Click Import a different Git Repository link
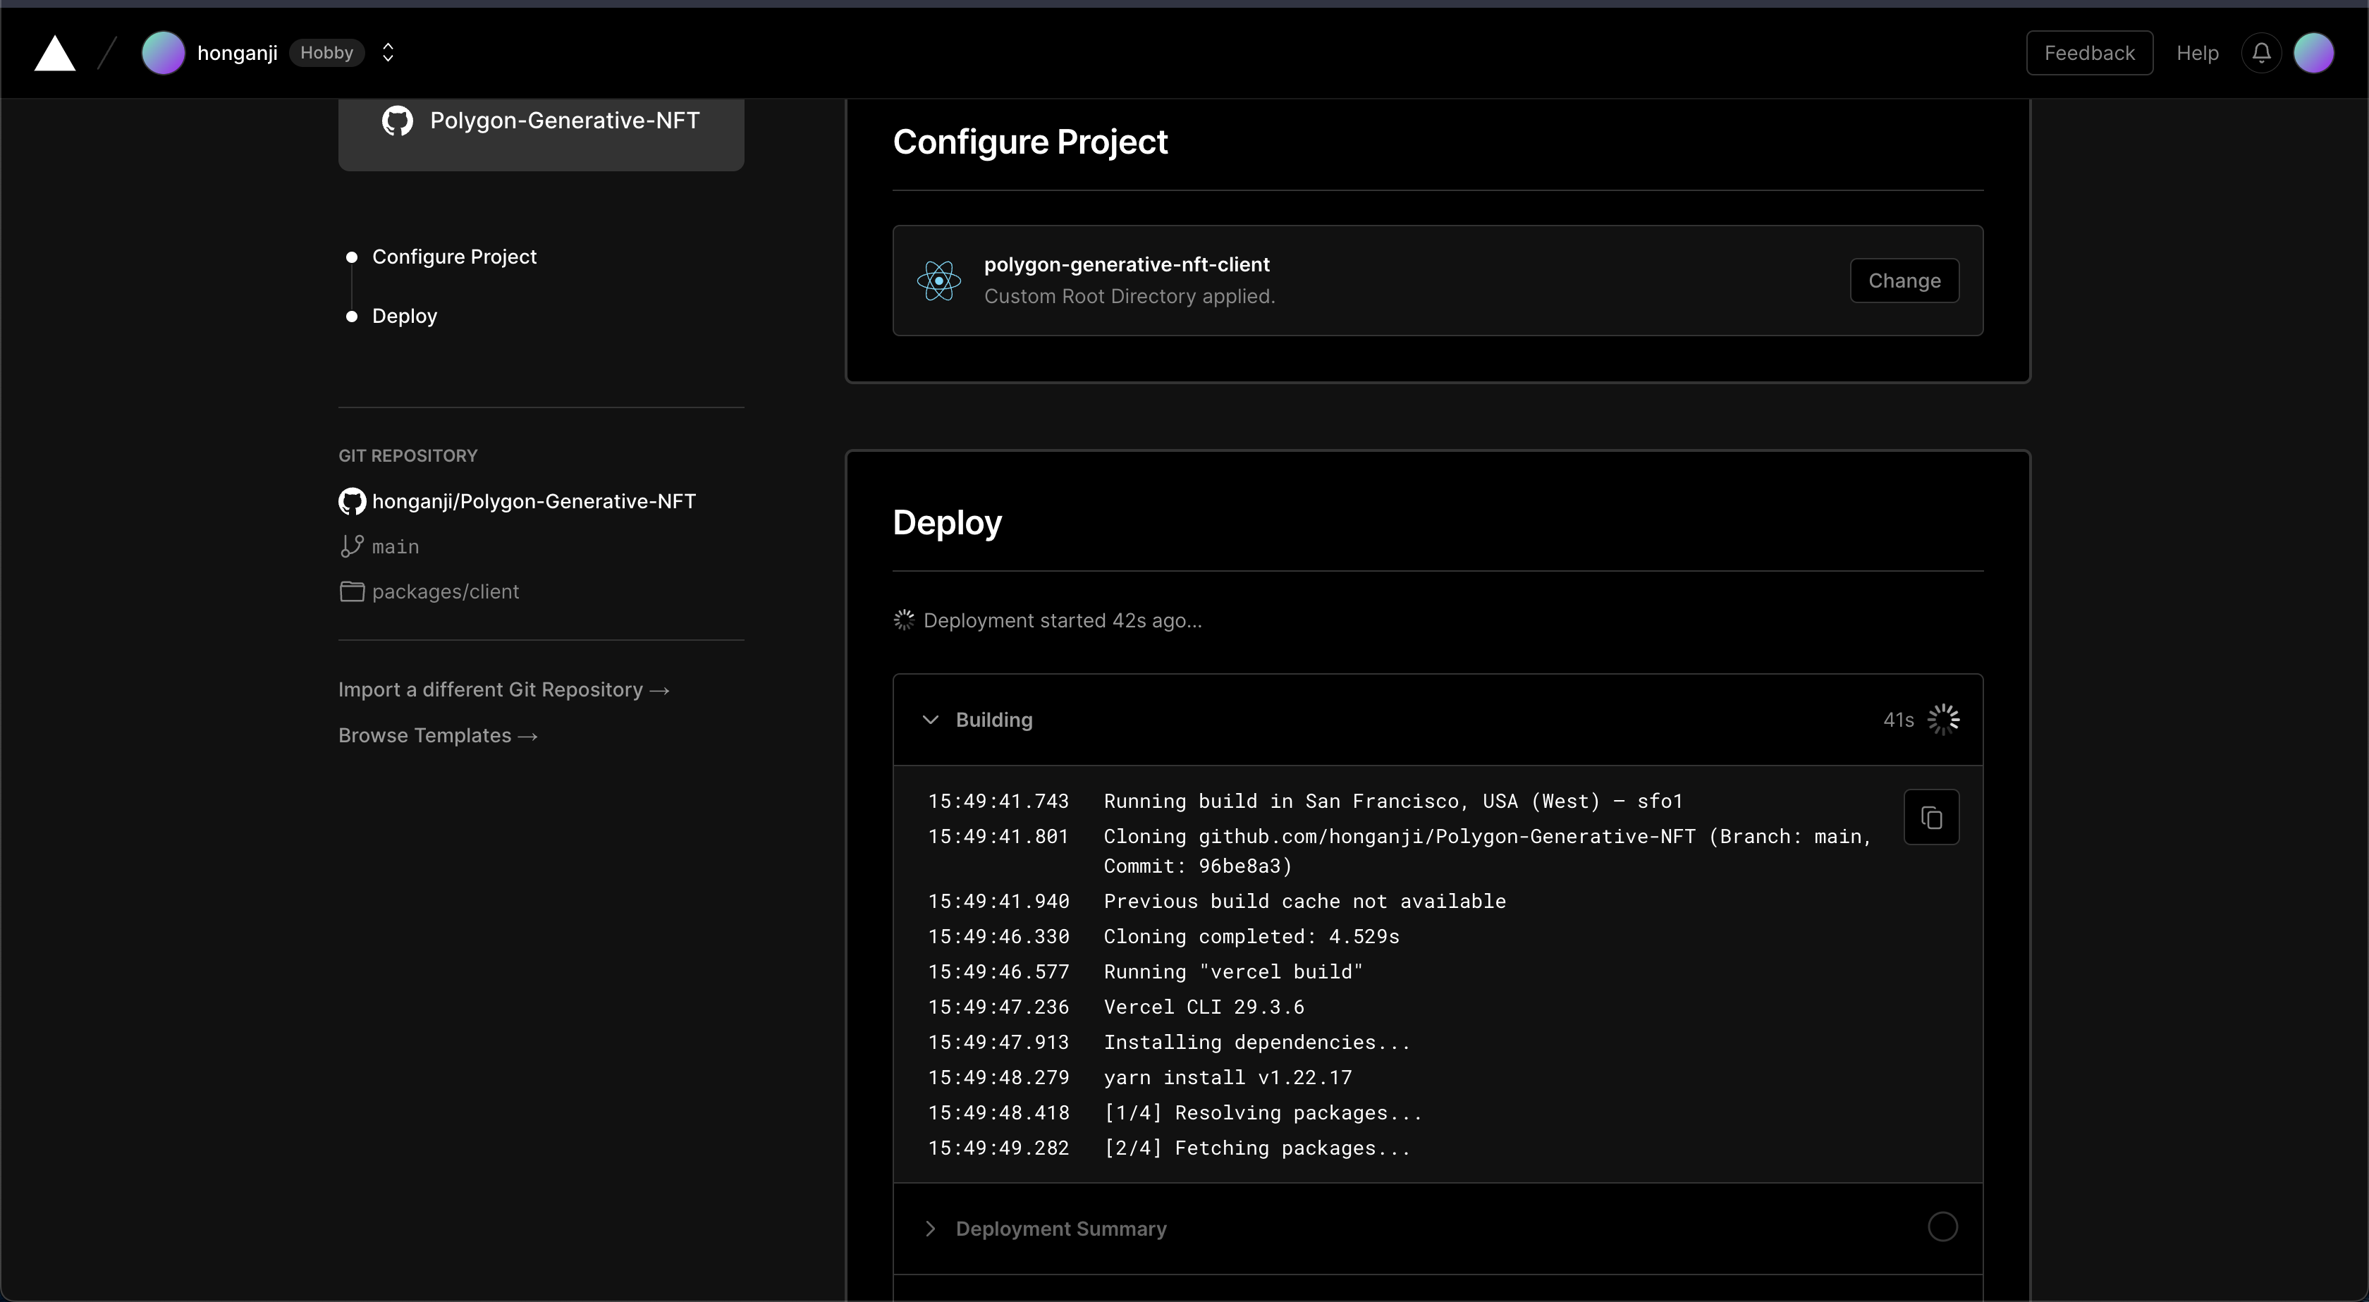 tap(504, 689)
